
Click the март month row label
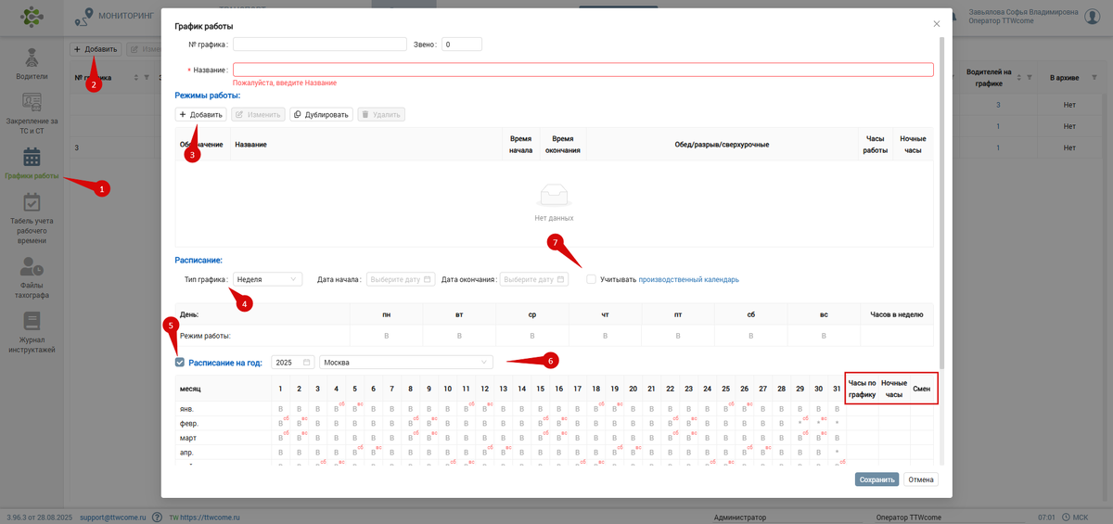point(188,438)
